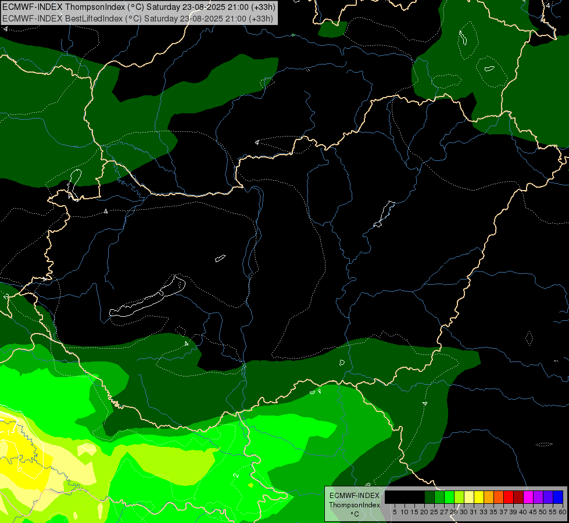The image size is (569, 523).
Task: Select the bright red 37–39 legend swatch
Action: [x=509, y=497]
